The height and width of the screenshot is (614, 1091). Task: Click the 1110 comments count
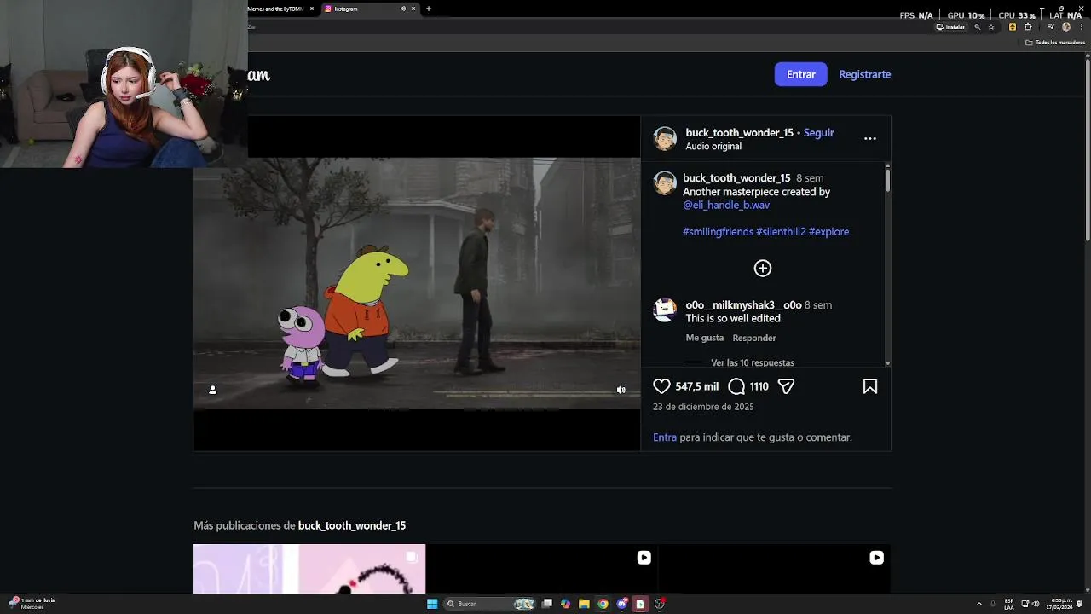coord(759,386)
